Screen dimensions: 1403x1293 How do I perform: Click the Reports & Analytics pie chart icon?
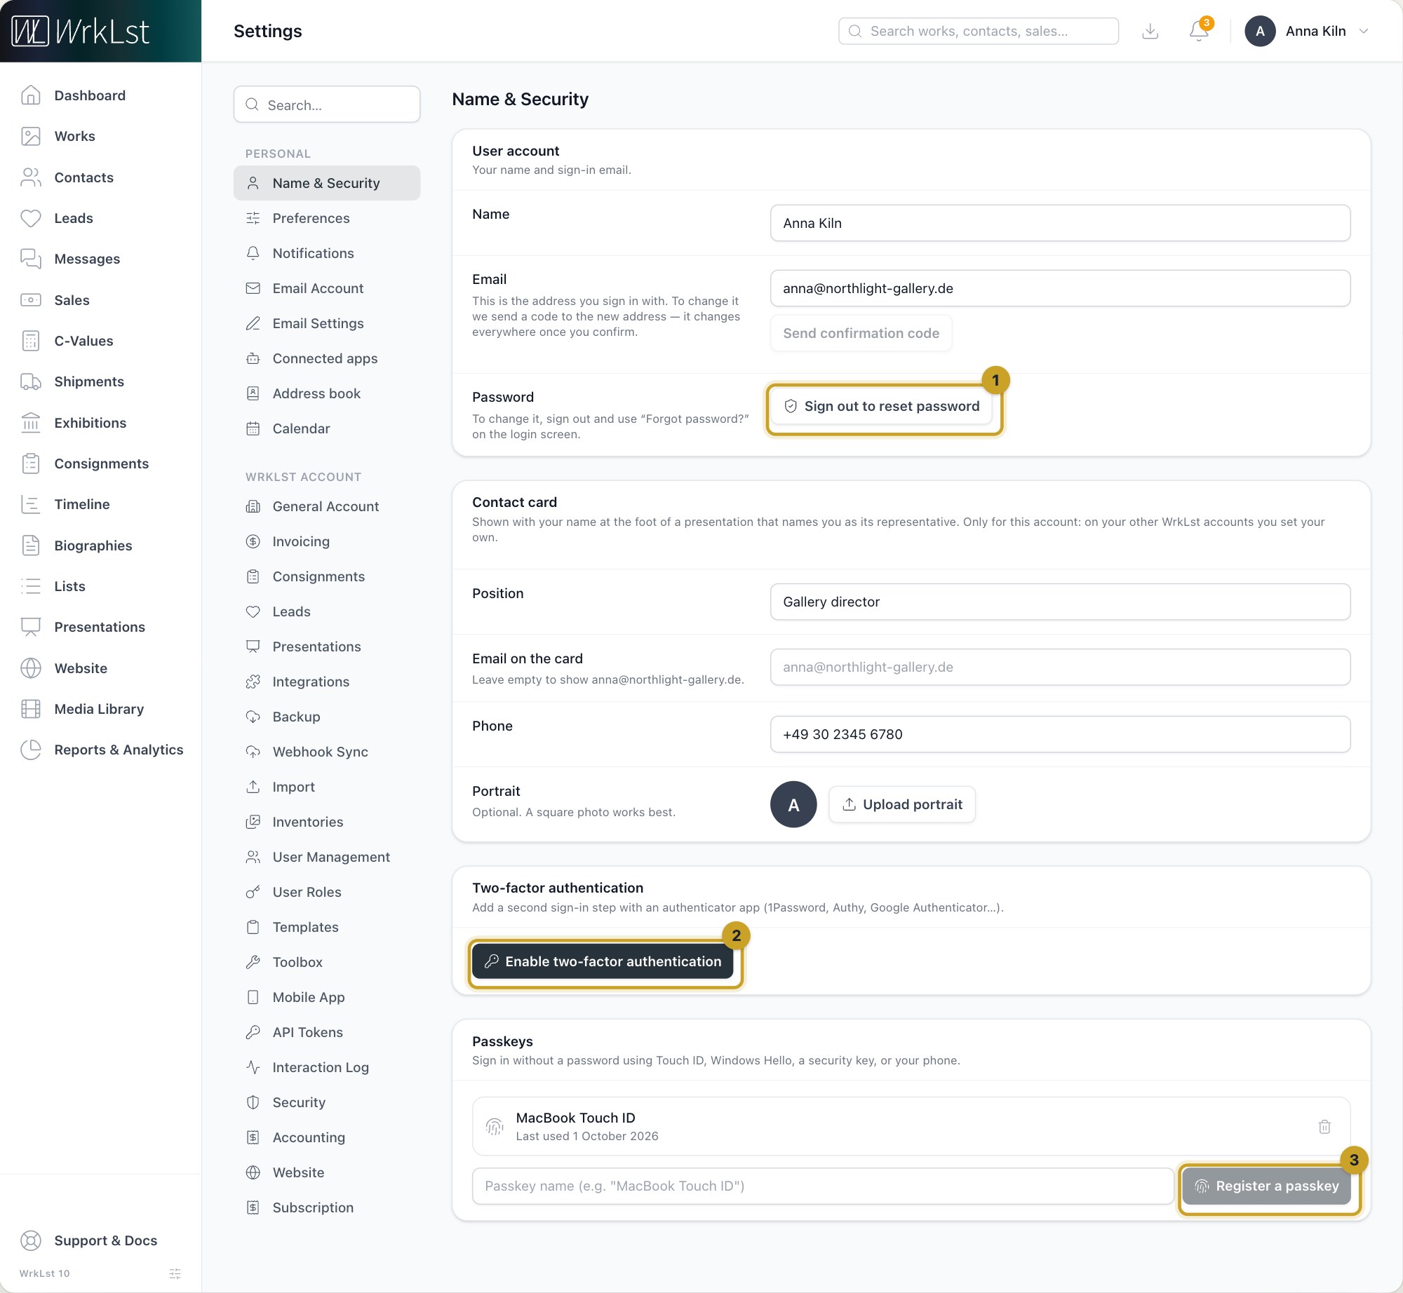click(31, 750)
